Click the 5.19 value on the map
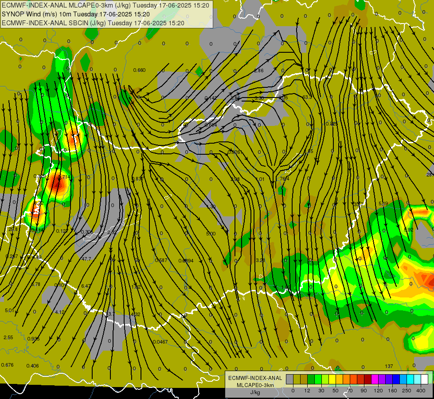The image size is (434, 399). click(383, 203)
